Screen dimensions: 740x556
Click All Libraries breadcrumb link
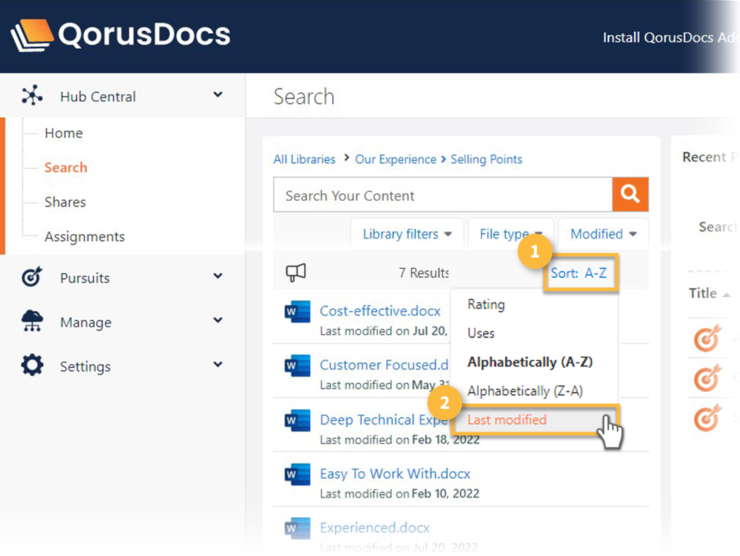(304, 160)
